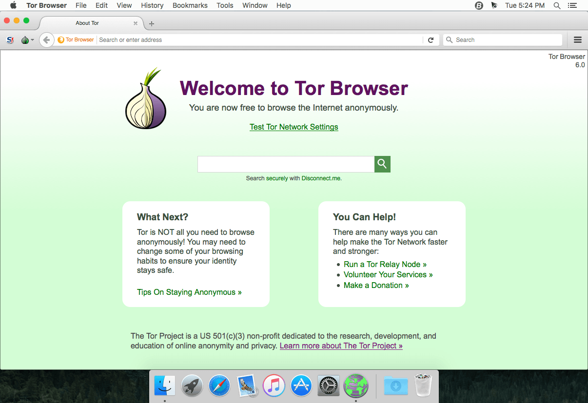Open the Tor Browser application menu
The width and height of the screenshot is (588, 403).
(47, 5)
